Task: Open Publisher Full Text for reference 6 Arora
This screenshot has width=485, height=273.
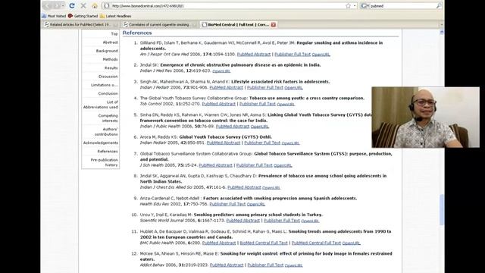Action: [x=262, y=143]
